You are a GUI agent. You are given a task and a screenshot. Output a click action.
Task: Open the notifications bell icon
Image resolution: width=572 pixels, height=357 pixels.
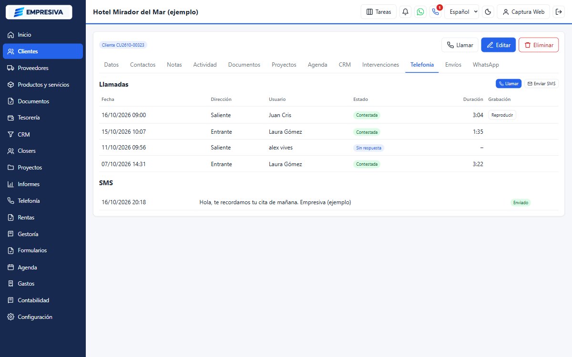coord(406,12)
